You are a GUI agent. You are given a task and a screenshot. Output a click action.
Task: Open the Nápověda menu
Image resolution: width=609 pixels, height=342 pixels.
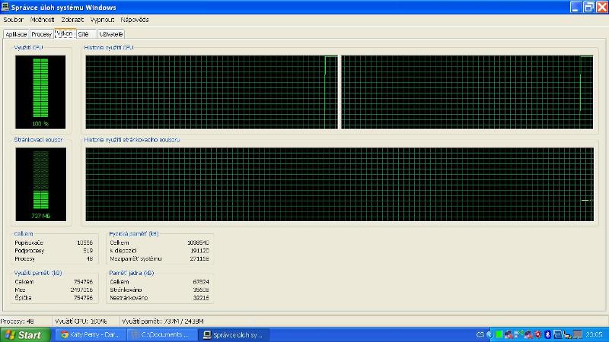click(135, 19)
